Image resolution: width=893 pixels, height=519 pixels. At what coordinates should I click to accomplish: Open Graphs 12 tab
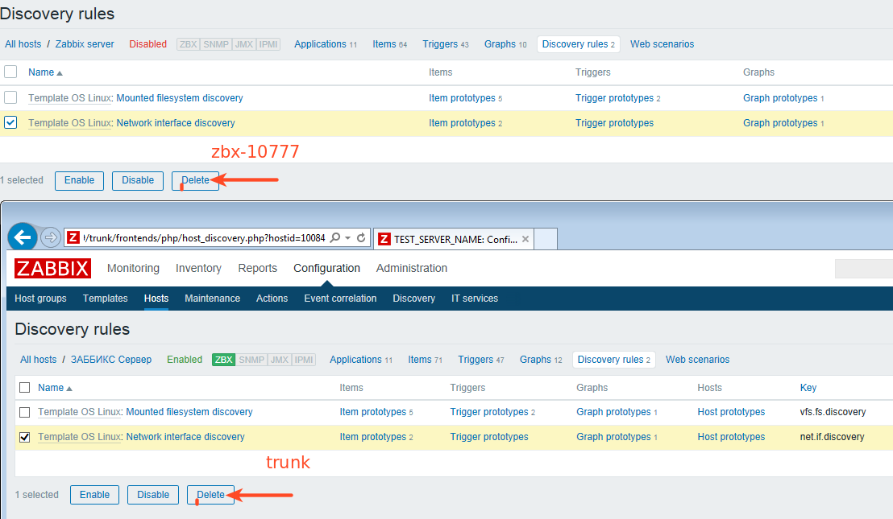click(x=541, y=360)
